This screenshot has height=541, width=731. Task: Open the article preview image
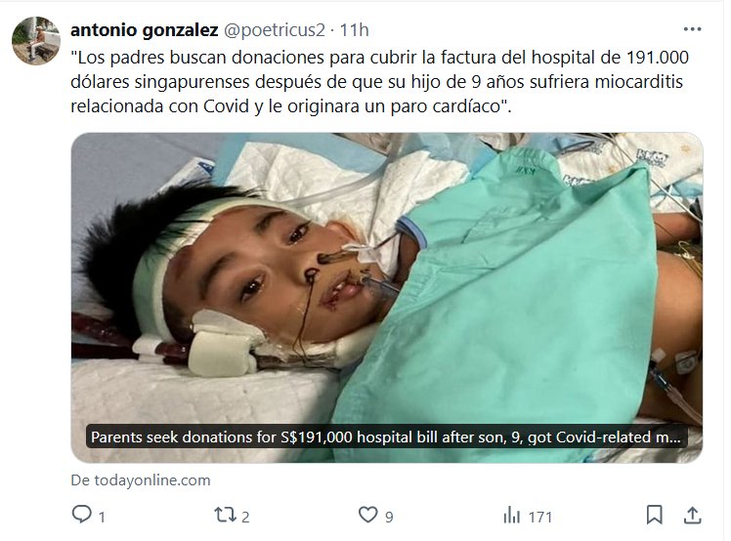[386, 297]
